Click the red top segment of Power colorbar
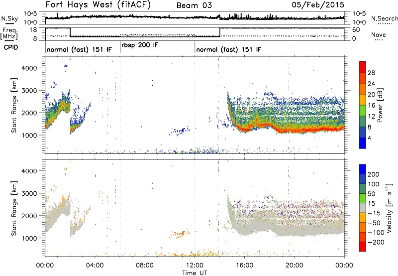 (363, 67)
